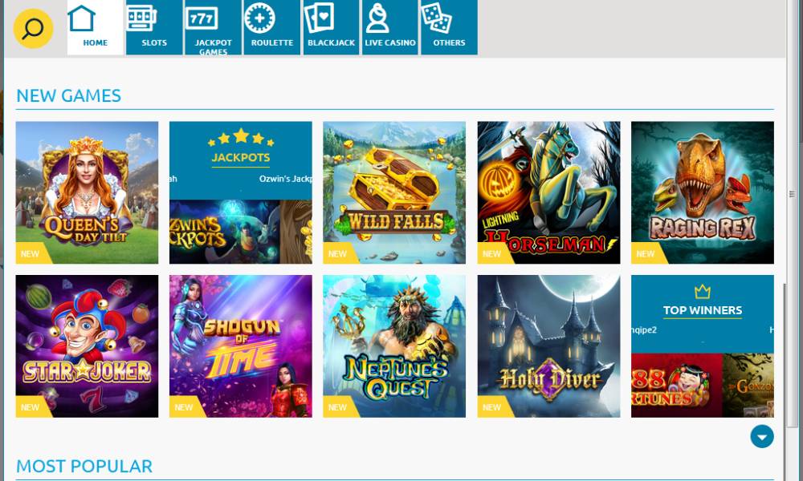Viewport: 803px width, 481px height.
Task: Click the playing cards icon
Action: pos(319,18)
